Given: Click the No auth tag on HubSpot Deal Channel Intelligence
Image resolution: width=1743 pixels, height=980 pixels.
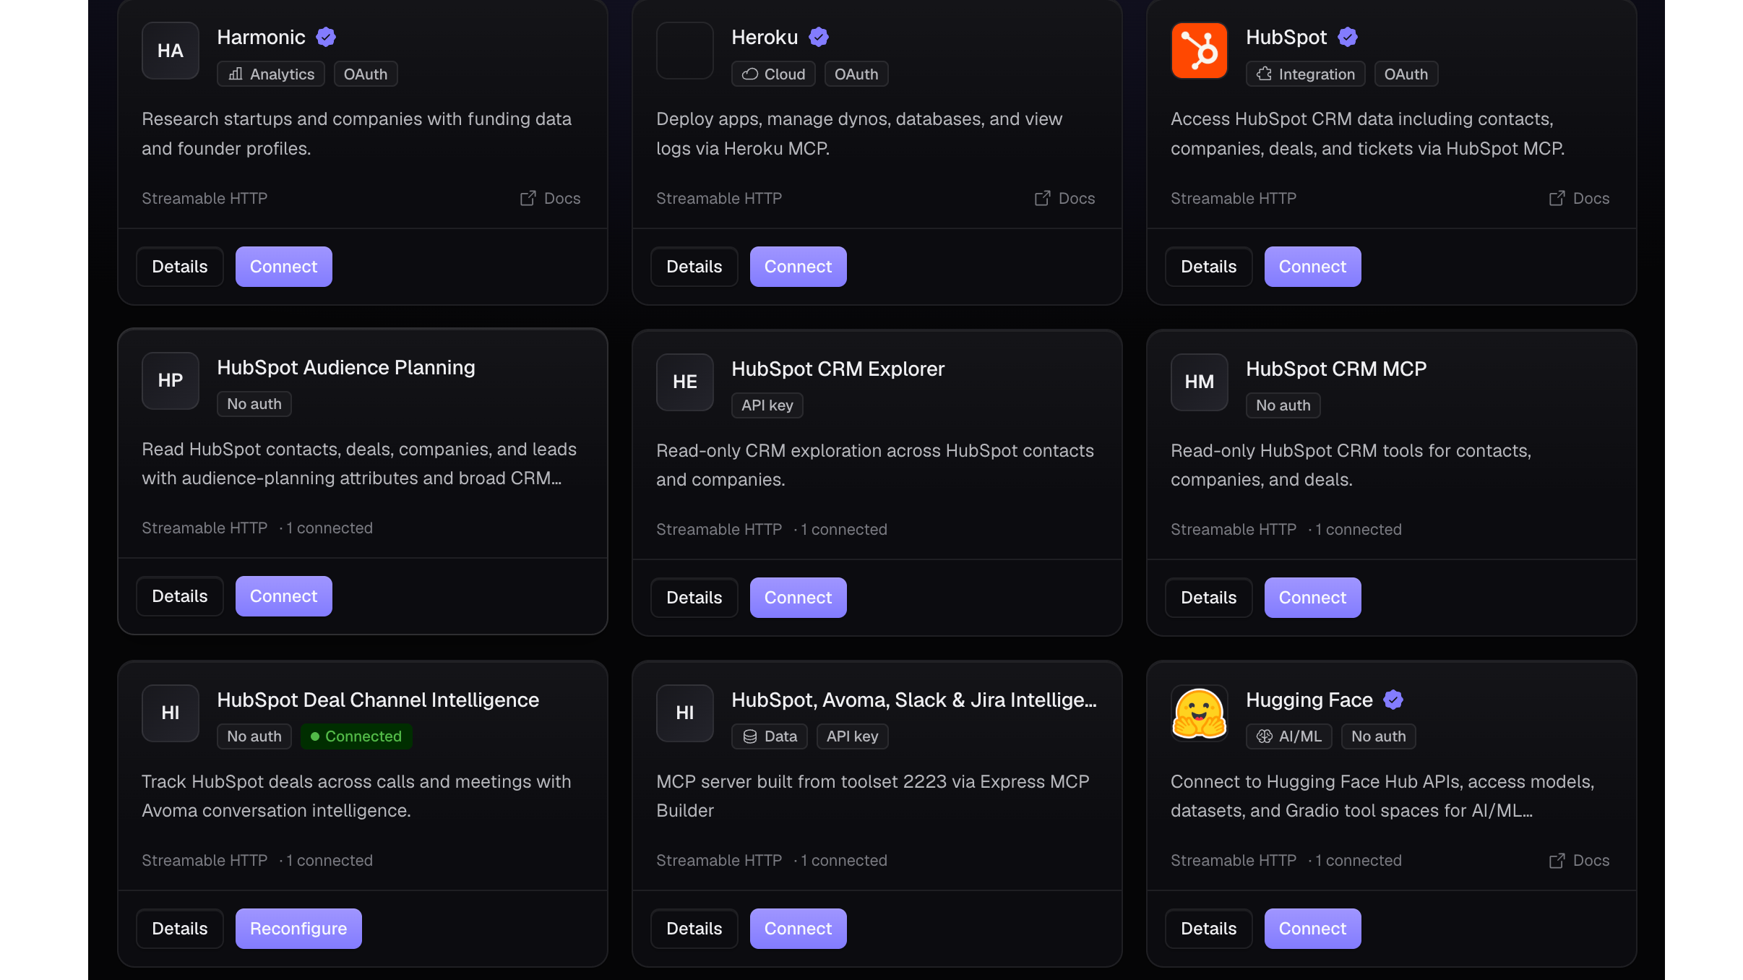Looking at the screenshot, I should click(254, 736).
